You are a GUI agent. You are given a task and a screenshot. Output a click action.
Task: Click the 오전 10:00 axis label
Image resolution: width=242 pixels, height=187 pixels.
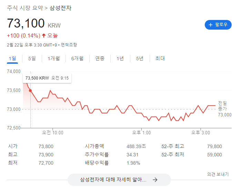(x=53, y=133)
